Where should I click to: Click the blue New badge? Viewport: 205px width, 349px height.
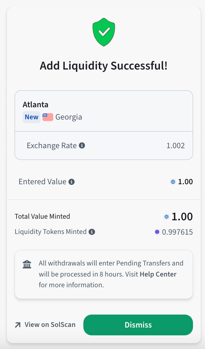point(31,117)
